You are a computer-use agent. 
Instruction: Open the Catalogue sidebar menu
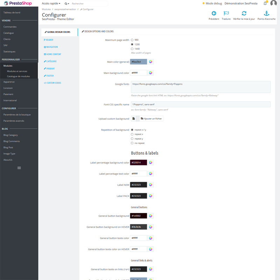[x=9, y=33]
